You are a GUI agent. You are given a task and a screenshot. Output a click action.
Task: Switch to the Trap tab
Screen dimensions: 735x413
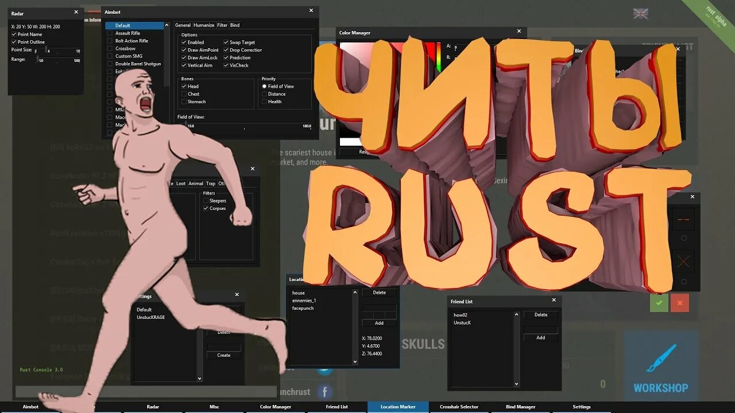click(211, 184)
